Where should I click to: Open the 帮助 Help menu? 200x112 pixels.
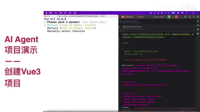(75, 13)
